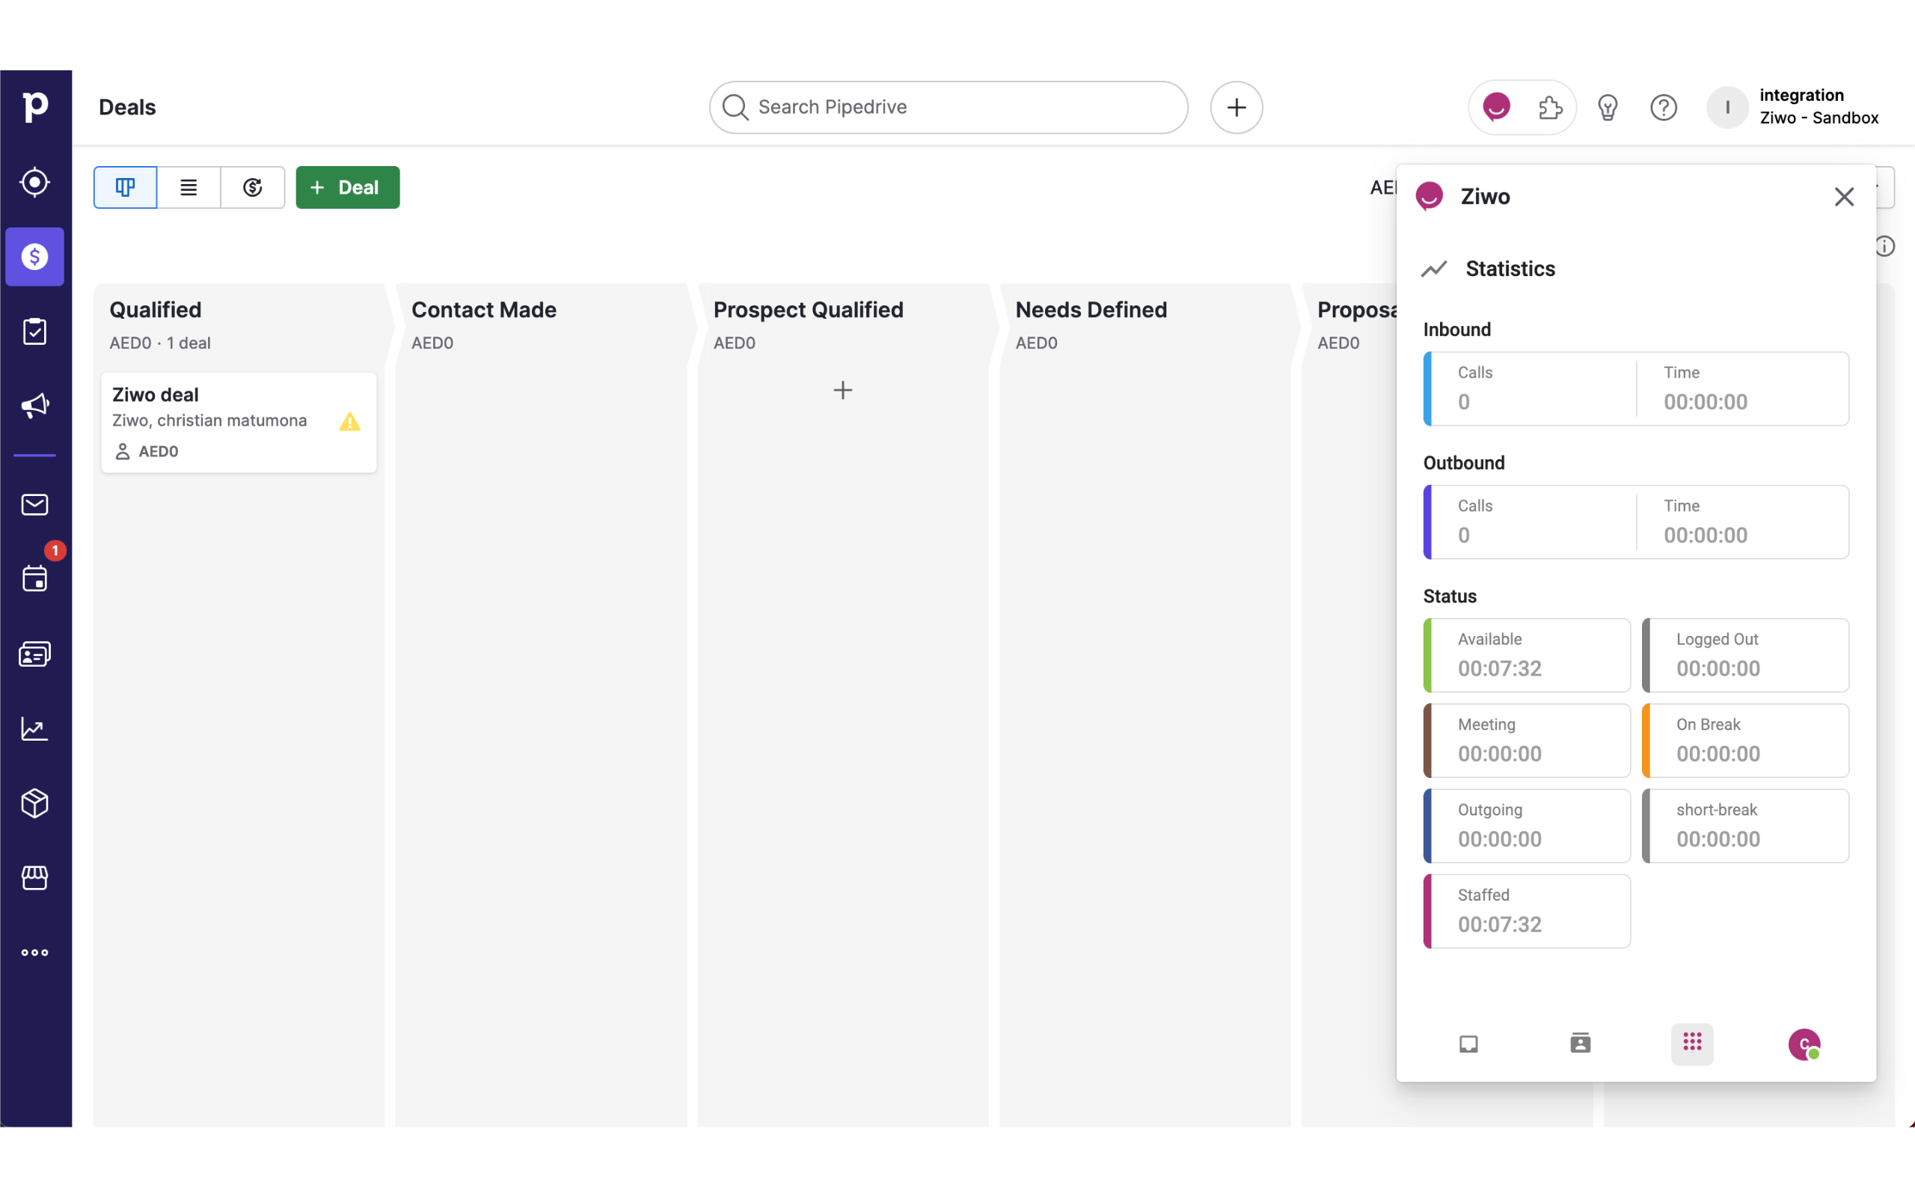The width and height of the screenshot is (1915, 1197).
Task: Switch to pipeline kanban view
Action: pyautogui.click(x=125, y=188)
